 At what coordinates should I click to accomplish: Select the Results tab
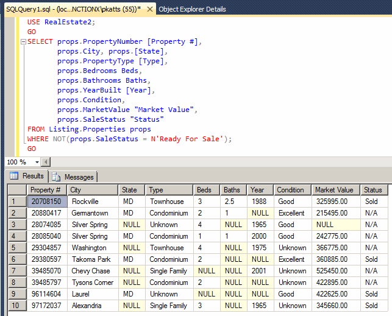click(x=27, y=176)
